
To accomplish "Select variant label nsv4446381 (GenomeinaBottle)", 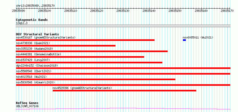I will click(39, 54).
